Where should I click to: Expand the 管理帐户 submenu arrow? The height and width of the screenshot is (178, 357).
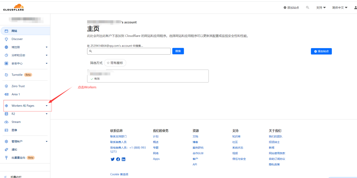47,141
